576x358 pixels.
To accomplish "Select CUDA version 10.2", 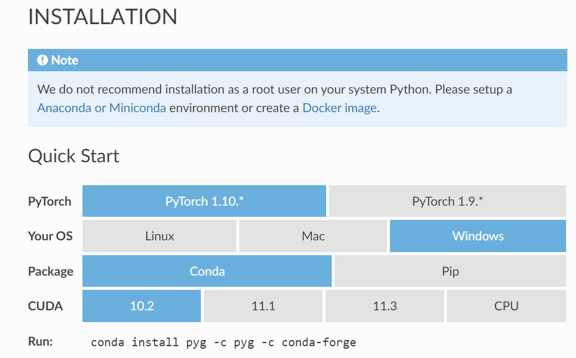I will click(142, 306).
